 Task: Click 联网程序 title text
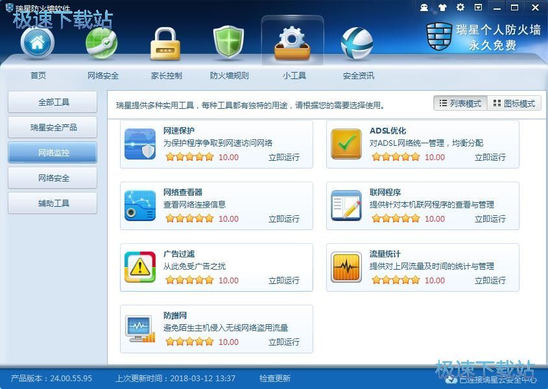point(385,192)
